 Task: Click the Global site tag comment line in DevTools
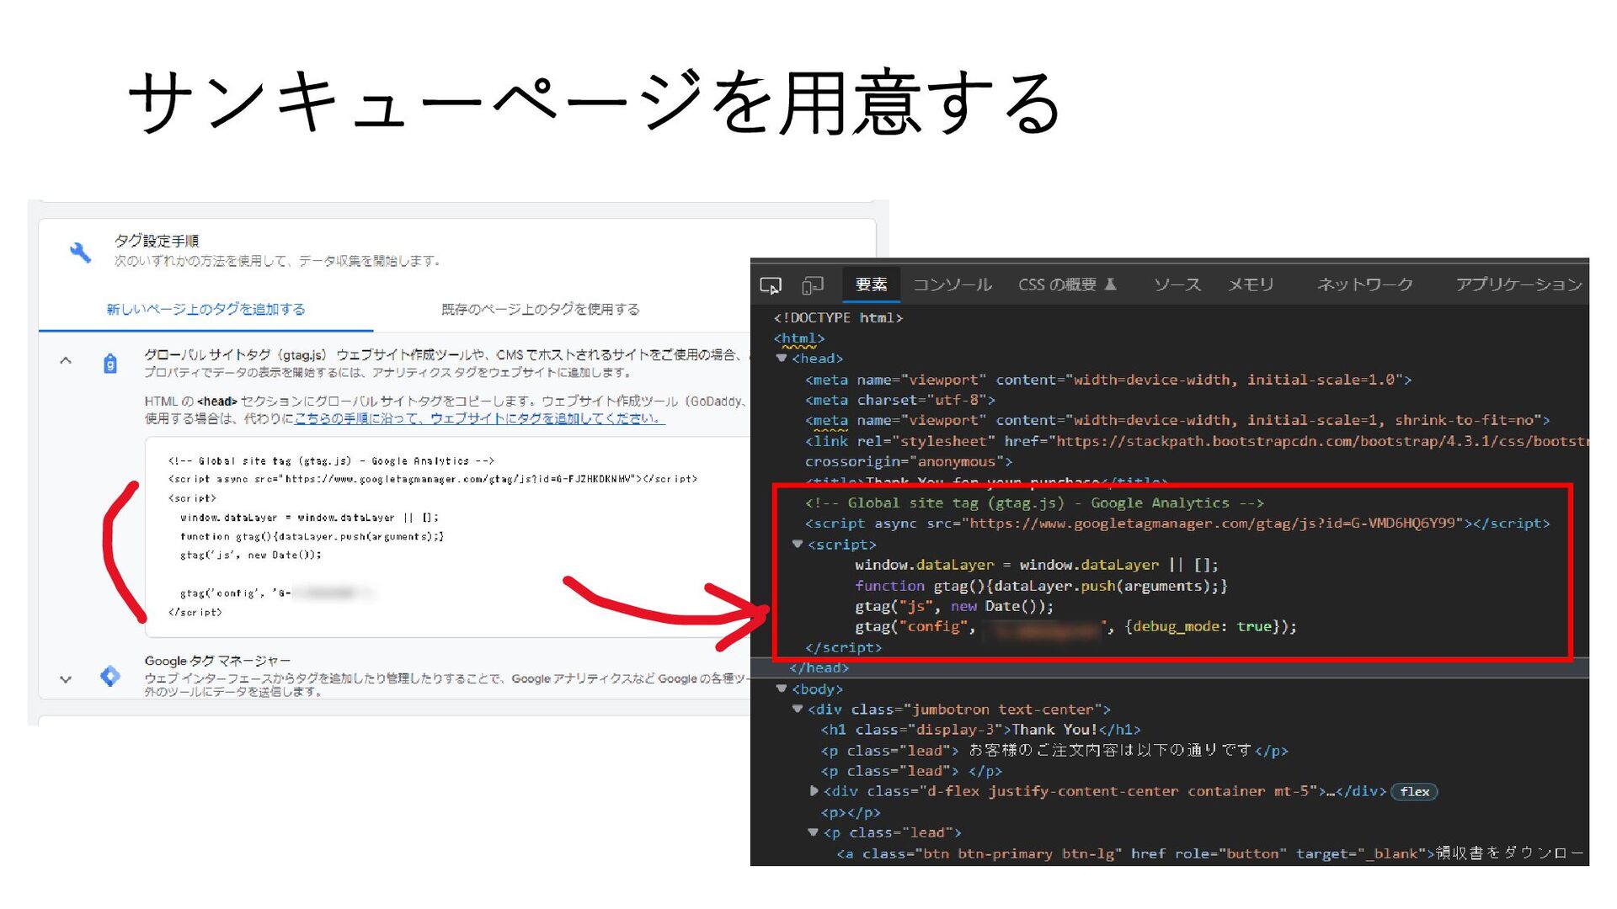pos(1034,503)
